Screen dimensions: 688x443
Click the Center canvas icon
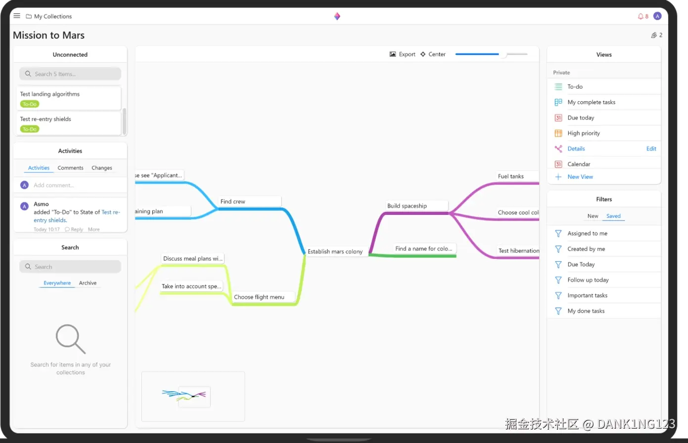coord(422,54)
